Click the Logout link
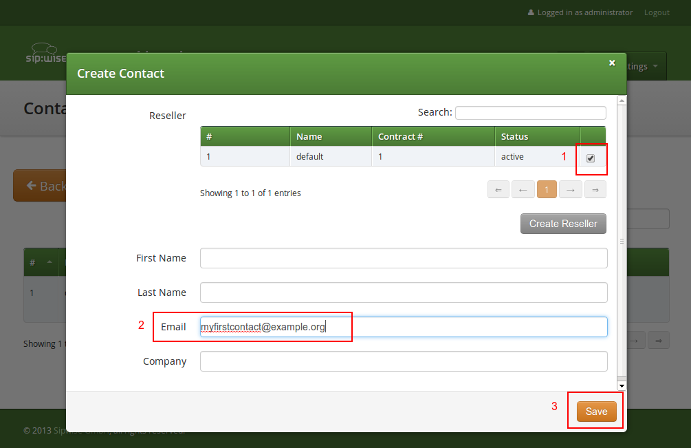Image resolution: width=691 pixels, height=448 pixels. [657, 12]
